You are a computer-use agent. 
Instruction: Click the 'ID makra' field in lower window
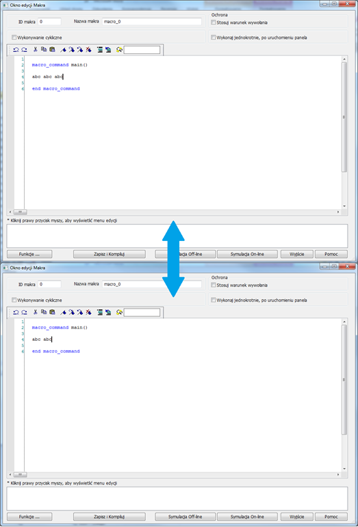(x=49, y=284)
